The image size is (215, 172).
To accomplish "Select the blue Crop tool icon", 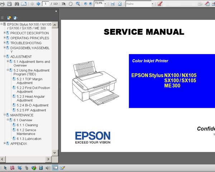I will (20, 168).
